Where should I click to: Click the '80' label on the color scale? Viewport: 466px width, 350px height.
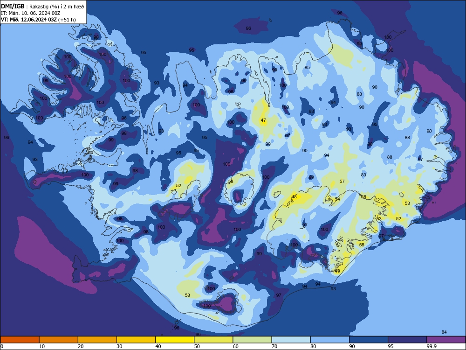click(x=313, y=346)
